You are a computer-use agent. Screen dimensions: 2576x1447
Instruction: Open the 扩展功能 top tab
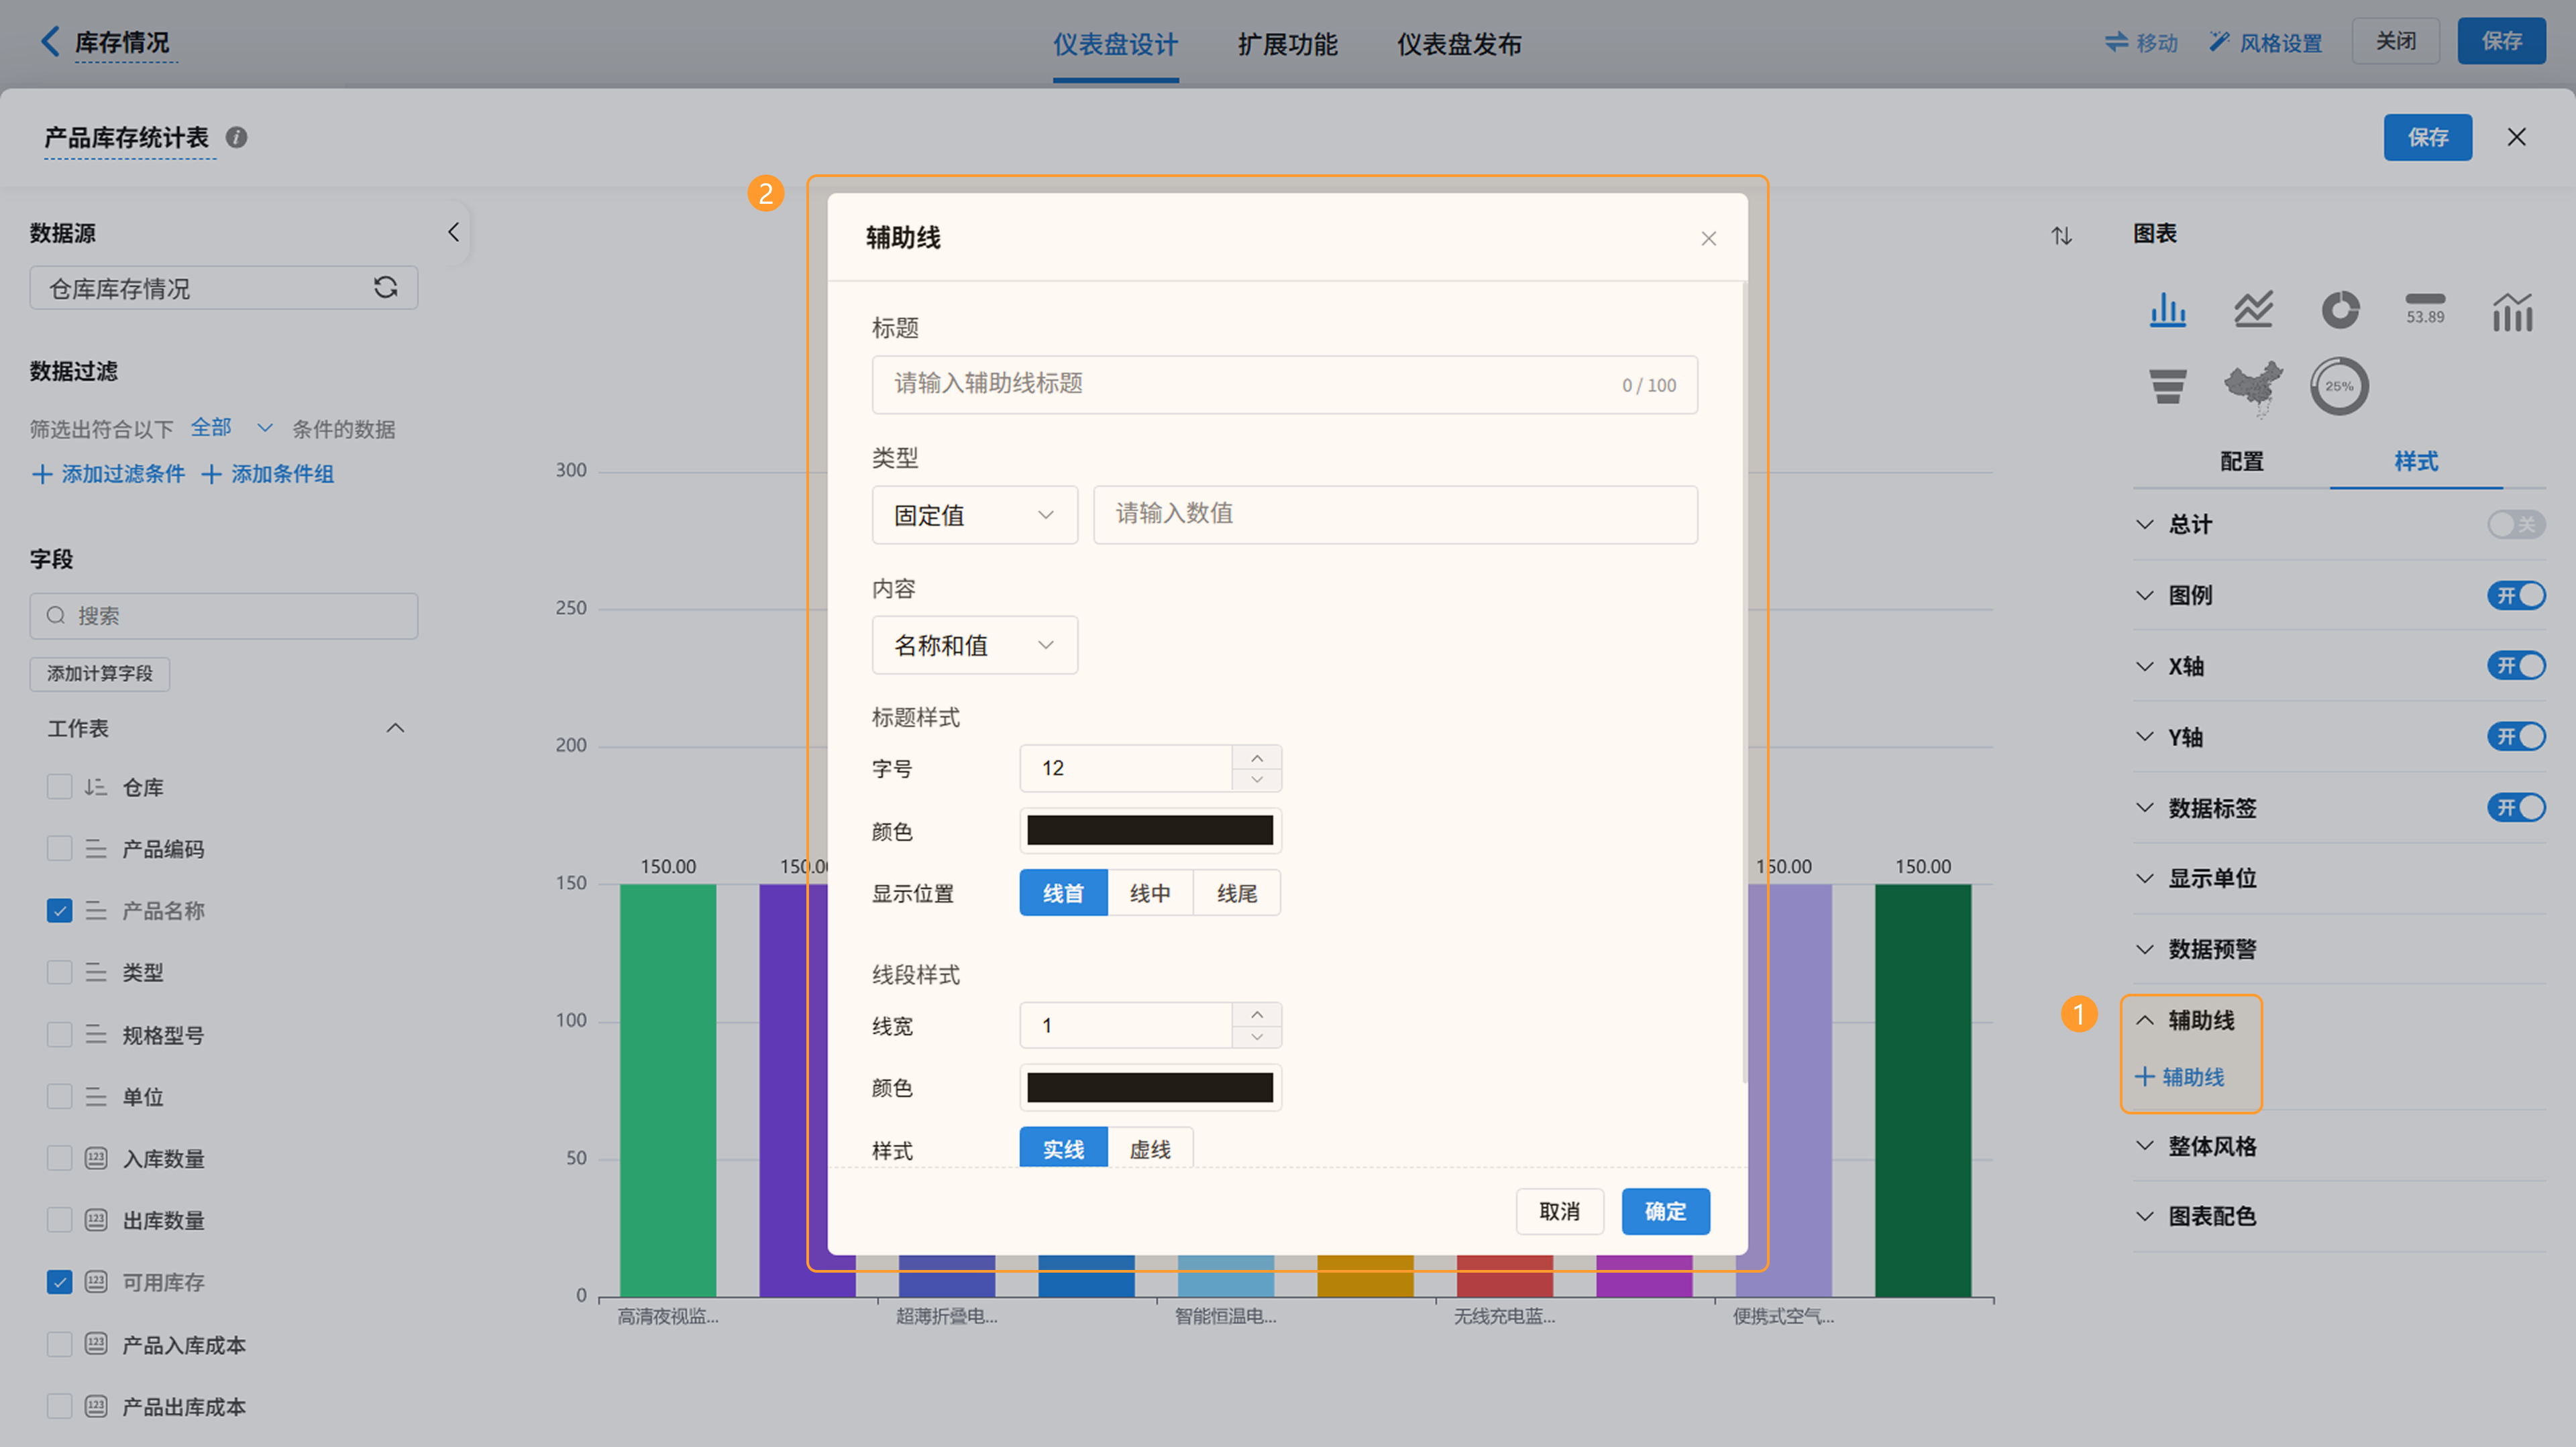1287,44
